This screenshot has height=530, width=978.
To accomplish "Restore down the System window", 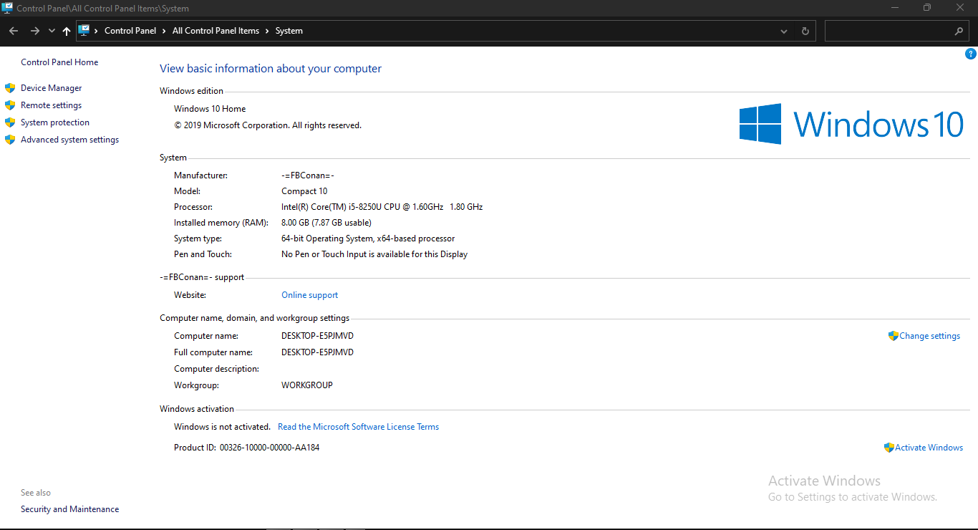I will tap(927, 7).
